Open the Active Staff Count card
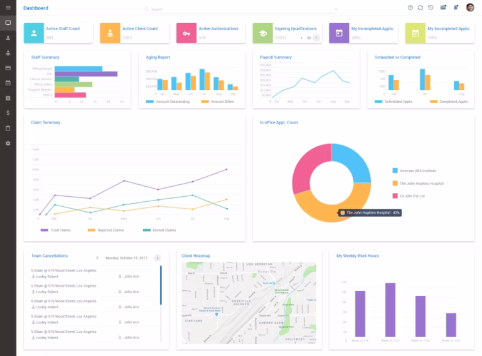This screenshot has width=482, height=356. 58,33
